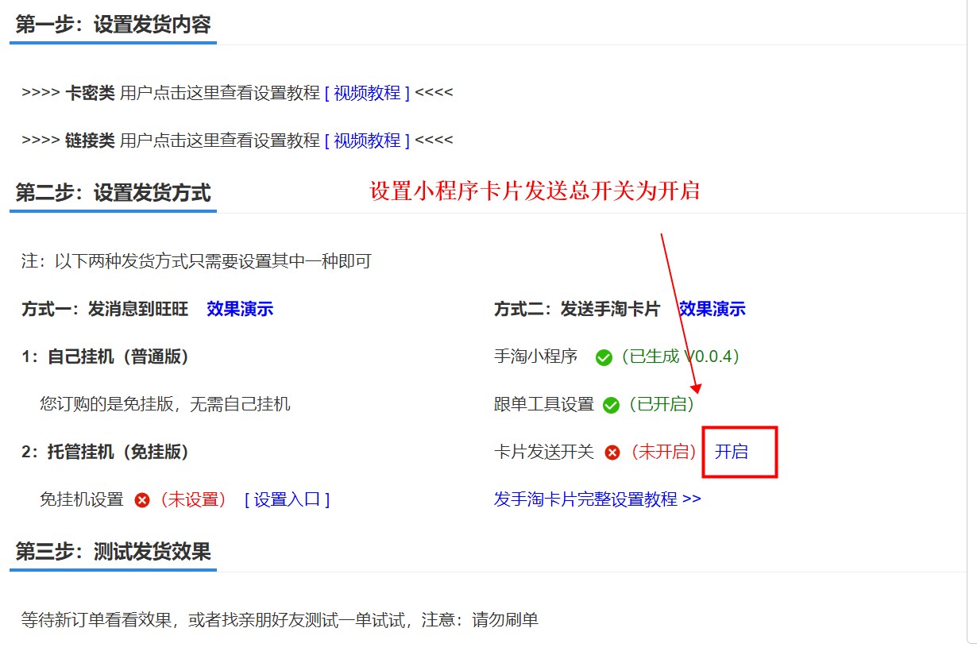Click the 第二步：设置发货方式 heading
Screen dimensions: 977x655
(113, 193)
